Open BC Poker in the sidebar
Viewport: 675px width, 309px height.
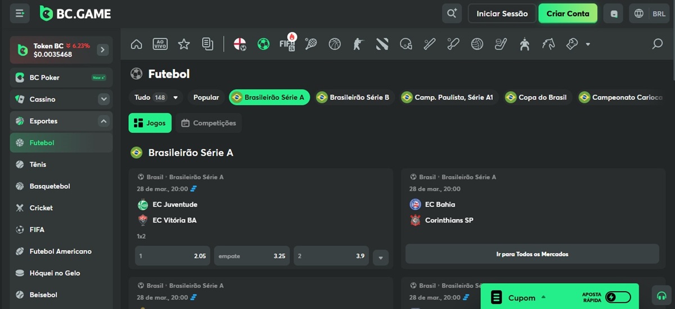click(61, 78)
